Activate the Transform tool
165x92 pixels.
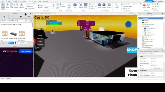[x=21, y=6]
